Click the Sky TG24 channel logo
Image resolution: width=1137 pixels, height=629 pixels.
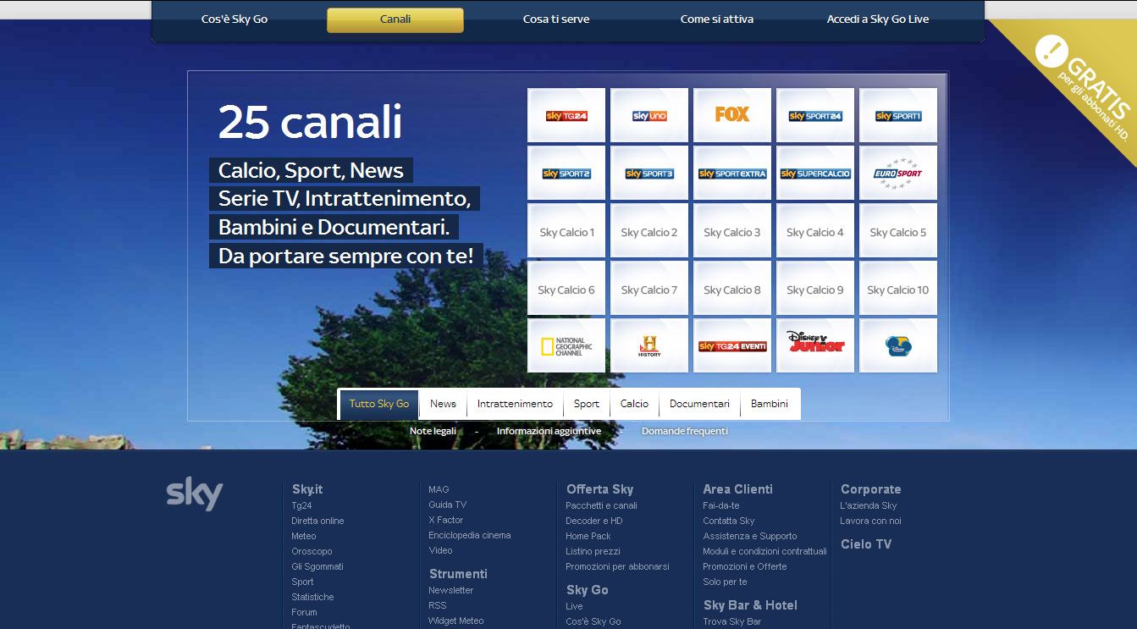[x=566, y=116]
